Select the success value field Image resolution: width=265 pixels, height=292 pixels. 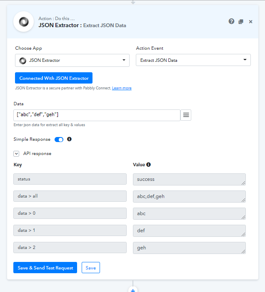(x=189, y=179)
